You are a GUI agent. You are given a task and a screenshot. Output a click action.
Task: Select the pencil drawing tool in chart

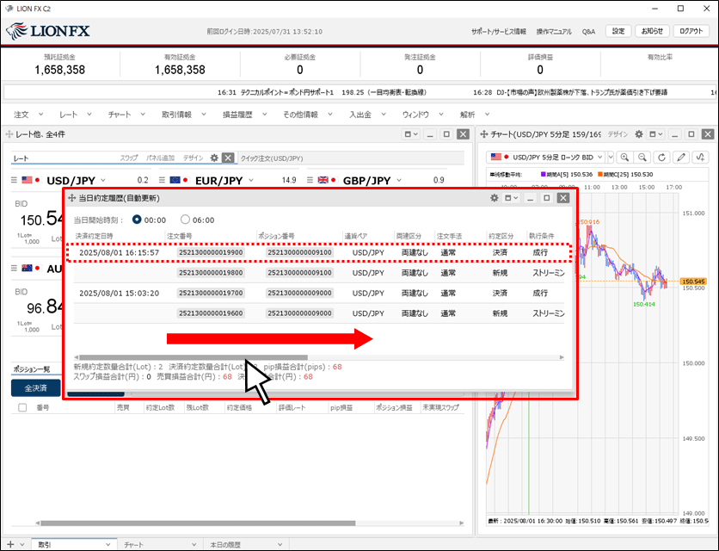(x=681, y=158)
